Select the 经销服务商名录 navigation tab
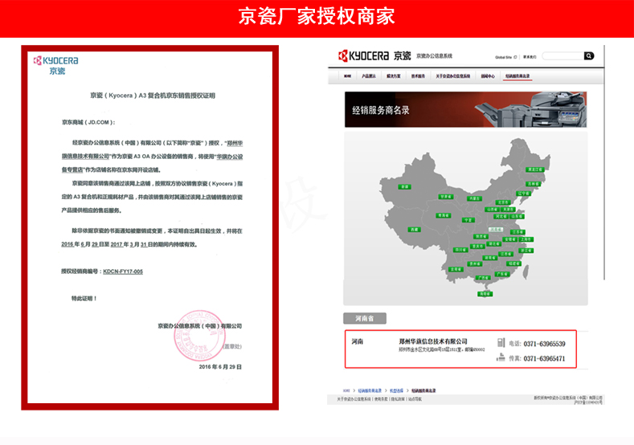The height and width of the screenshot is (445, 634). [517, 76]
